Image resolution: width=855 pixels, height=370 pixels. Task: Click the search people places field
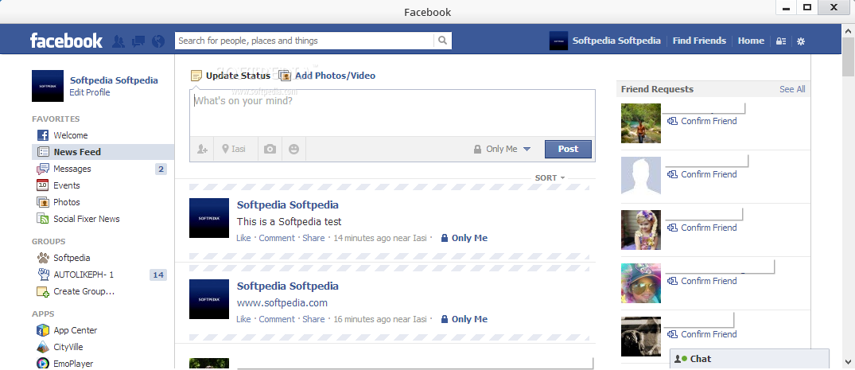(x=305, y=41)
